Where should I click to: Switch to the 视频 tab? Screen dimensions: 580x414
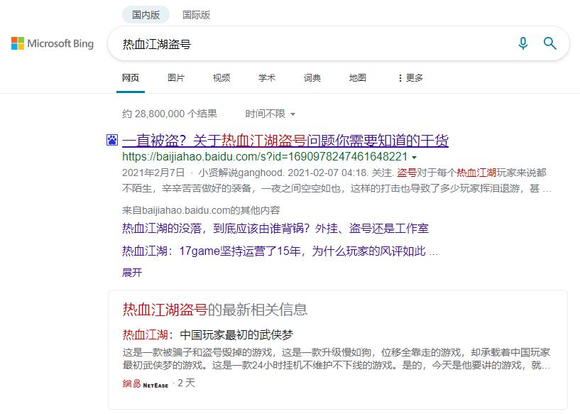[221, 78]
